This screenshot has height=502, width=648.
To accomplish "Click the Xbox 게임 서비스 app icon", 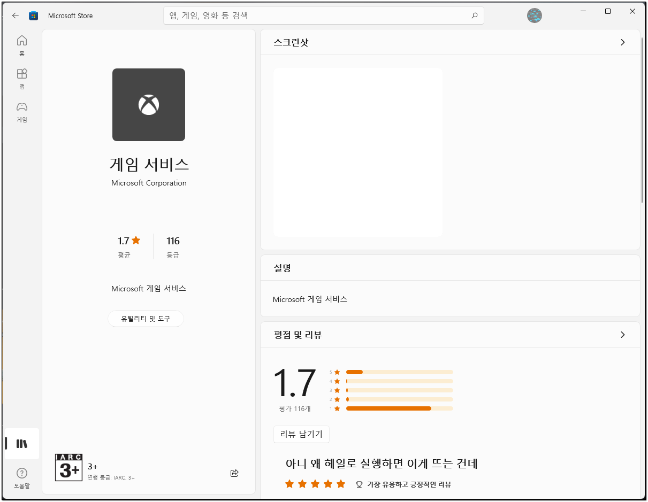I will [x=149, y=105].
